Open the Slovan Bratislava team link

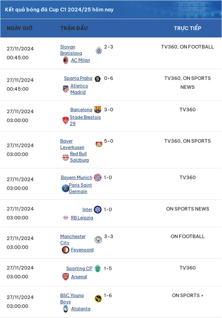click(71, 50)
